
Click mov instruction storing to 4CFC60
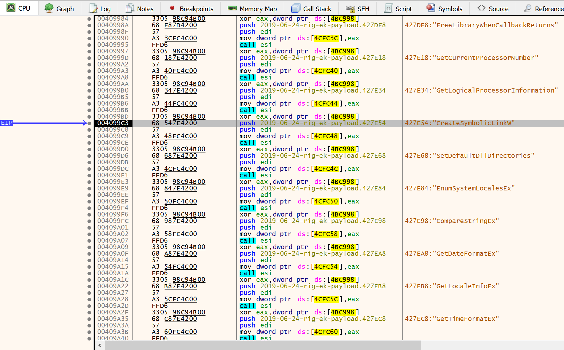299,332
